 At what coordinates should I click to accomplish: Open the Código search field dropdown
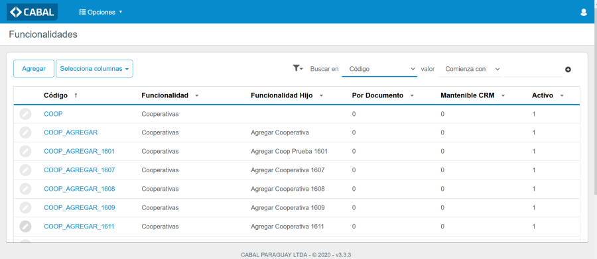point(379,69)
